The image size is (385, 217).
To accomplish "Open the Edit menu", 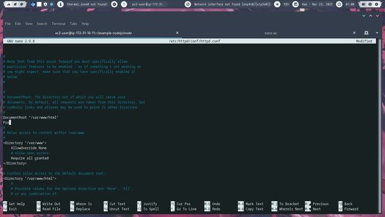I will pyautogui.click(x=17, y=24).
